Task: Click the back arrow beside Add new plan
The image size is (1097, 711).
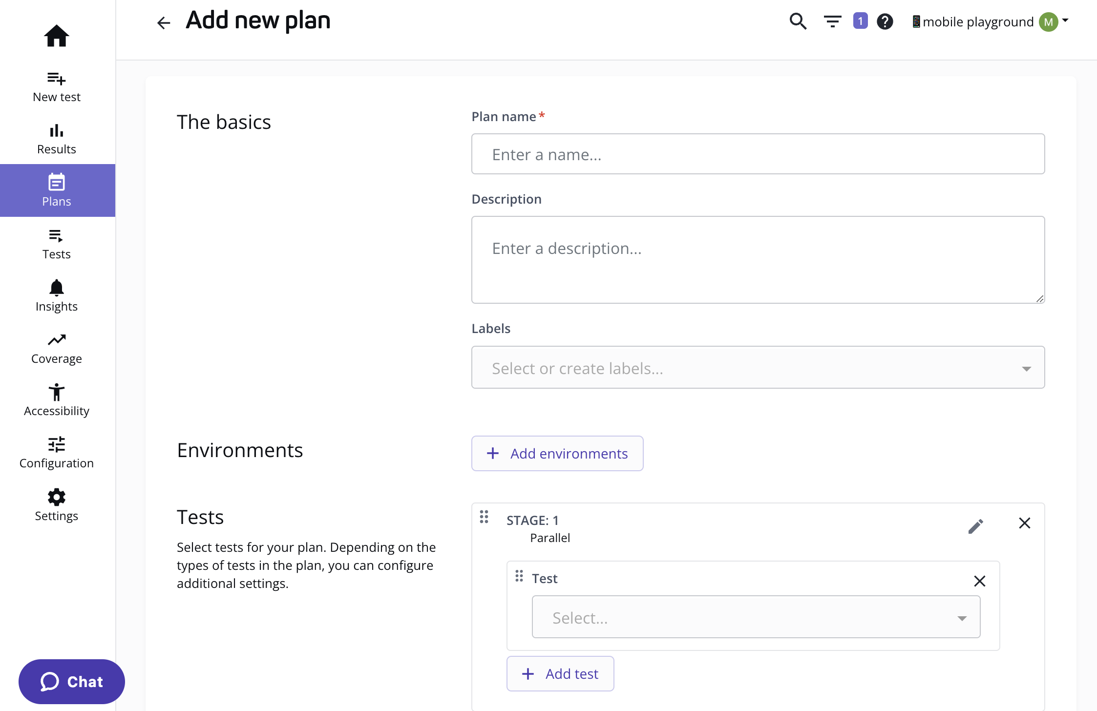Action: (x=164, y=22)
